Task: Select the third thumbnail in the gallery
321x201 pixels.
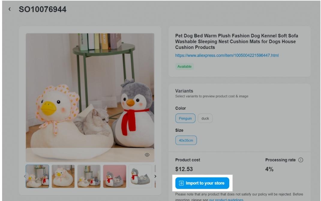Action: click(89, 176)
